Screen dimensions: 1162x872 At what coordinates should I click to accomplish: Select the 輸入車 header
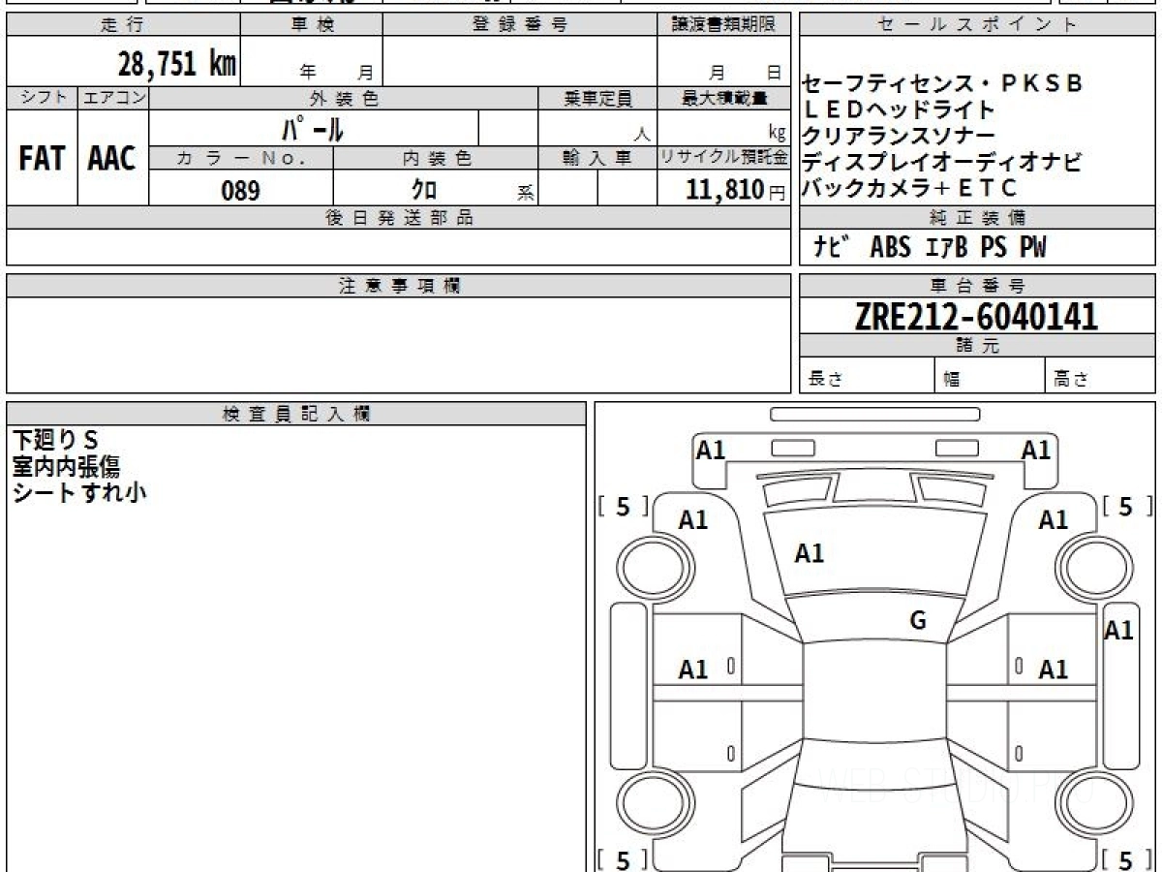coord(598,158)
